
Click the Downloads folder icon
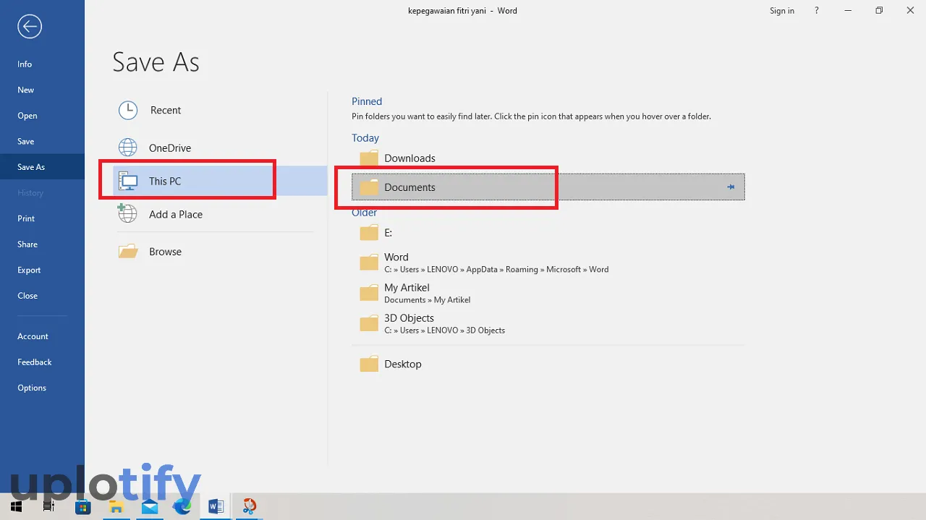(369, 158)
